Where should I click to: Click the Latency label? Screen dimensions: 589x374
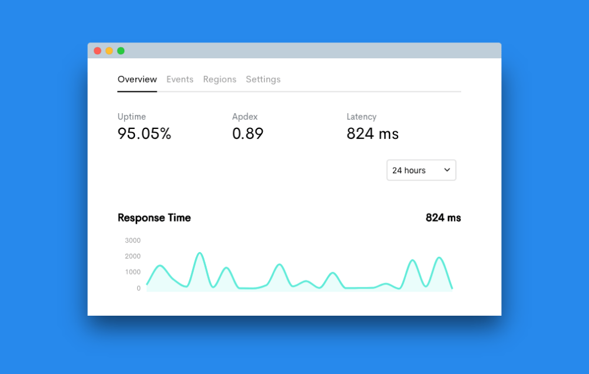click(362, 117)
